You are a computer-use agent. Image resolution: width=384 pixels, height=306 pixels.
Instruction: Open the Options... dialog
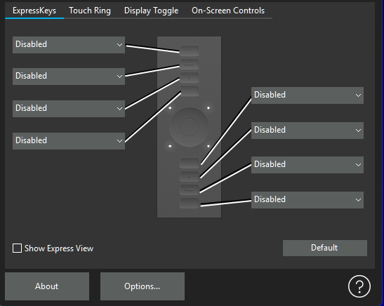click(143, 286)
